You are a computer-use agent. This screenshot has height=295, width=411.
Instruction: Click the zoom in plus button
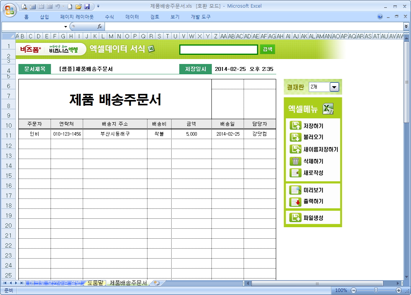(x=399, y=290)
